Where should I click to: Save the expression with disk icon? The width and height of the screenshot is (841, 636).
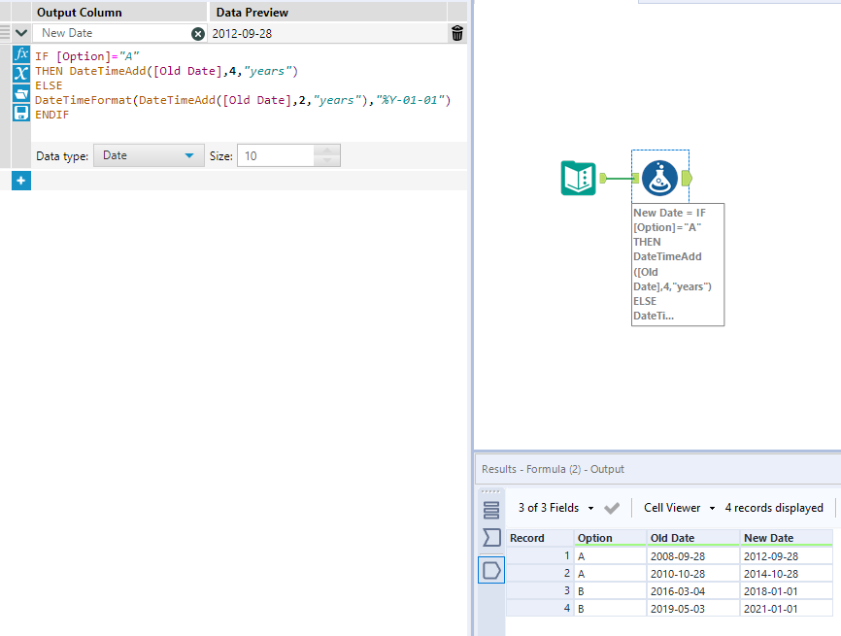coord(21,113)
